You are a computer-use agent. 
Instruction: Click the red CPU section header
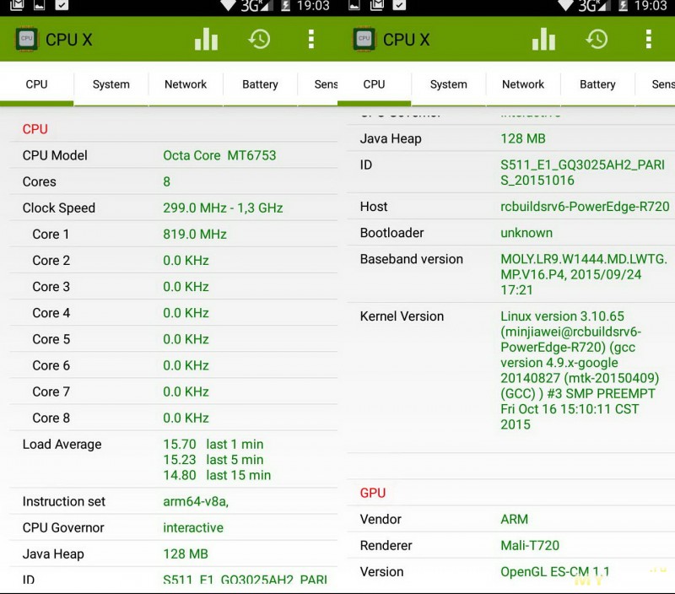coord(35,129)
